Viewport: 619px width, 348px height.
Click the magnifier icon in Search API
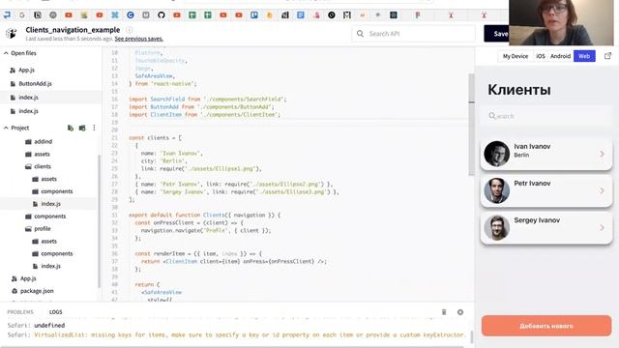click(360, 34)
